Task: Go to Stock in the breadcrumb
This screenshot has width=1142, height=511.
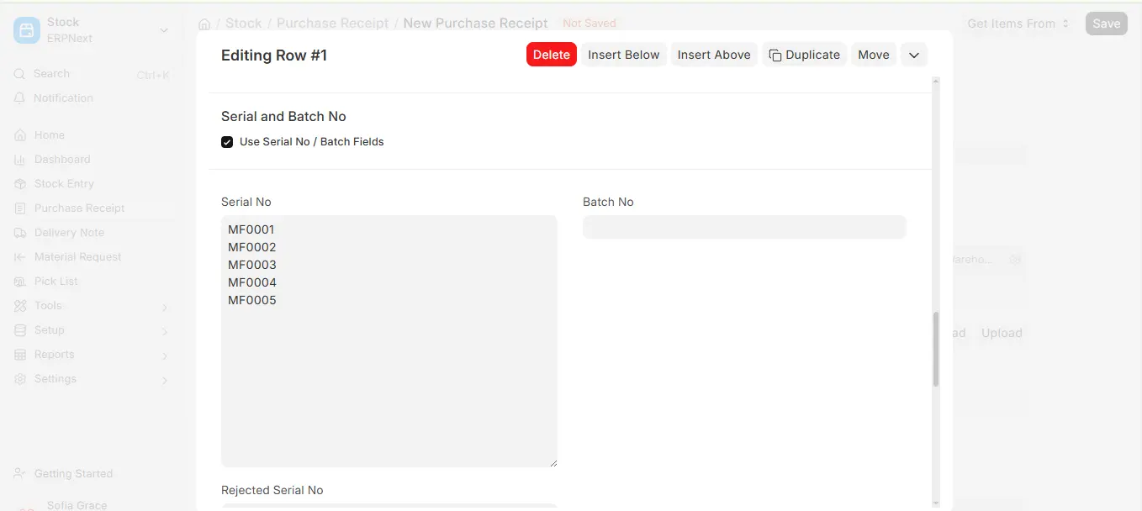Action: 244,24
